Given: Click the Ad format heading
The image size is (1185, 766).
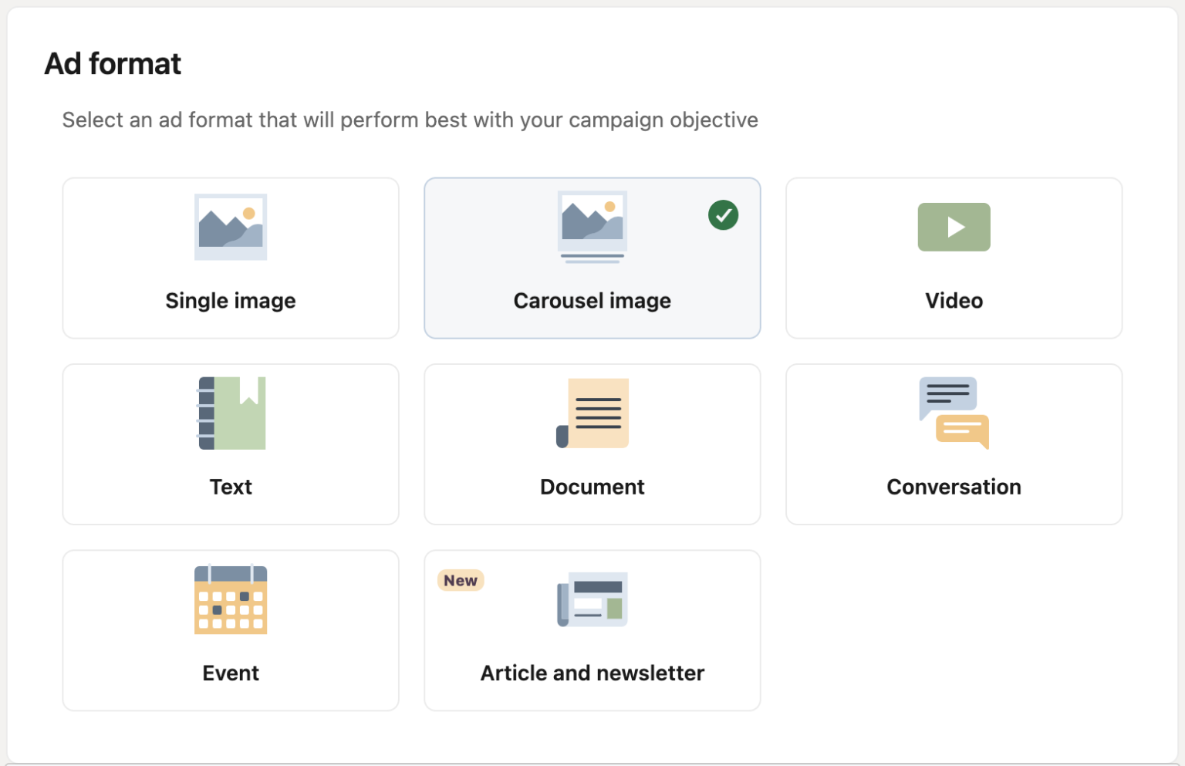Looking at the screenshot, I should click(113, 64).
